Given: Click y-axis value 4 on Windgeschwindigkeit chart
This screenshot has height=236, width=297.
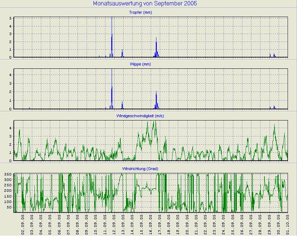Looking at the screenshot, I should 11,128.
